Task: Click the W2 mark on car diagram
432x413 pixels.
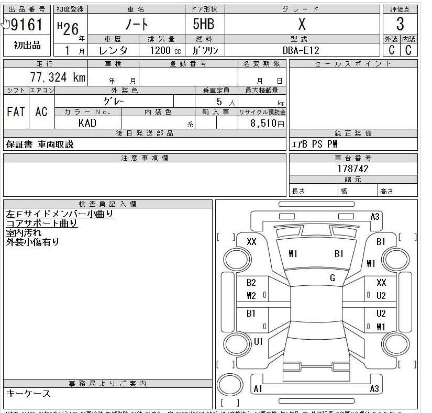Action: point(251,296)
